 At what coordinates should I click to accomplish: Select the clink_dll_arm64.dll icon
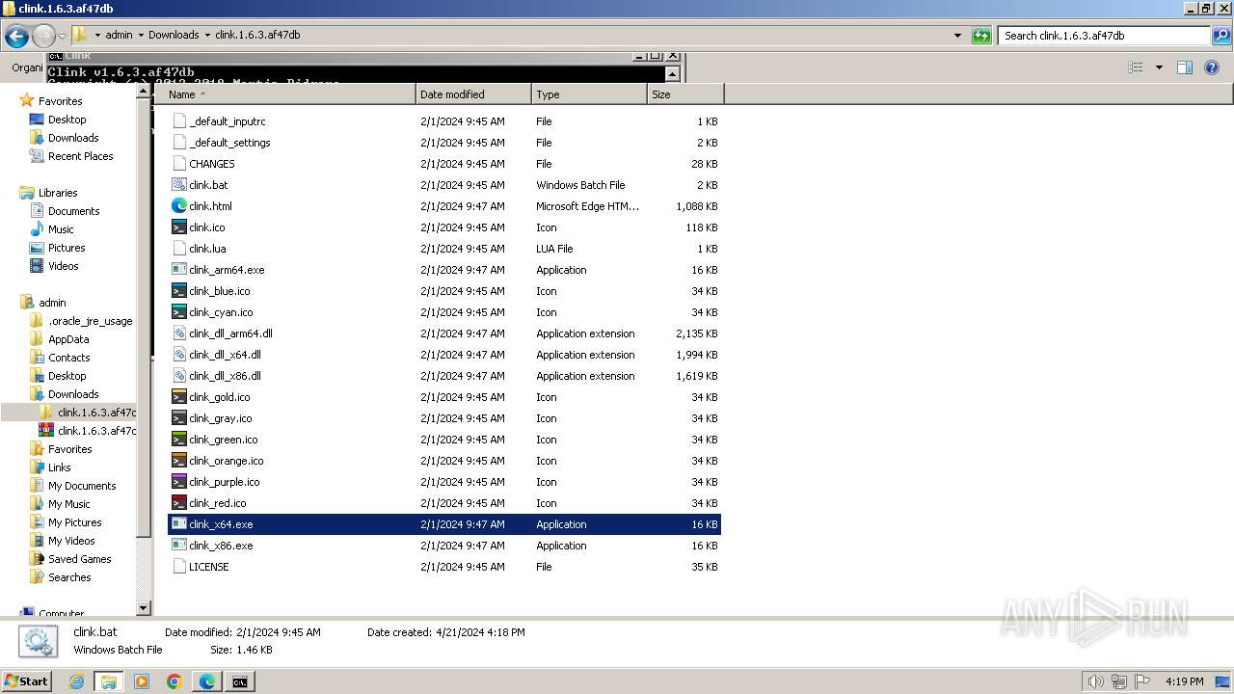pos(178,334)
